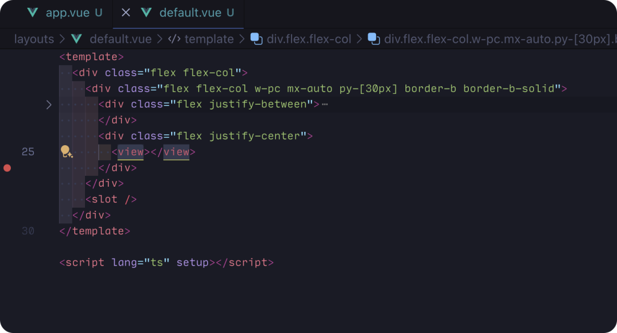Click the div.flex.flex-col breadcrumb label
The width and height of the screenshot is (617, 333).
pyautogui.click(x=308, y=39)
